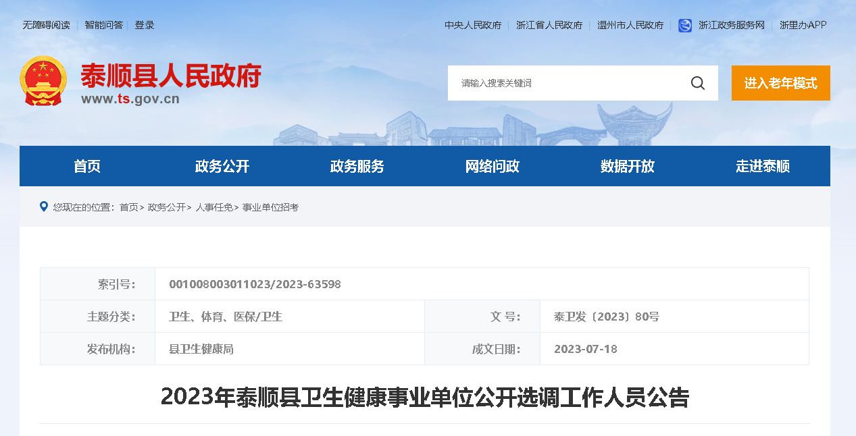Click 事业单位招考 in the breadcrumb
Screen dimensions: 856x436
coord(270,207)
